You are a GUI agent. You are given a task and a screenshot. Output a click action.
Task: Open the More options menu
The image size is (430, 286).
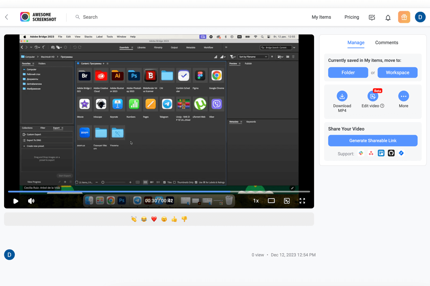(404, 99)
